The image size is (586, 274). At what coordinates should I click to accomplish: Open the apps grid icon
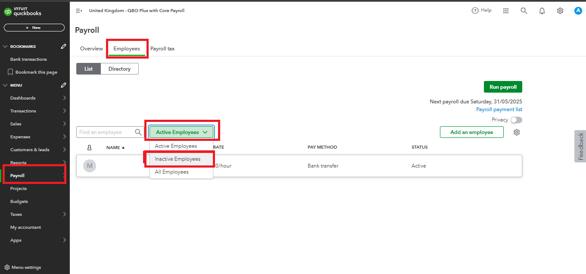point(506,11)
